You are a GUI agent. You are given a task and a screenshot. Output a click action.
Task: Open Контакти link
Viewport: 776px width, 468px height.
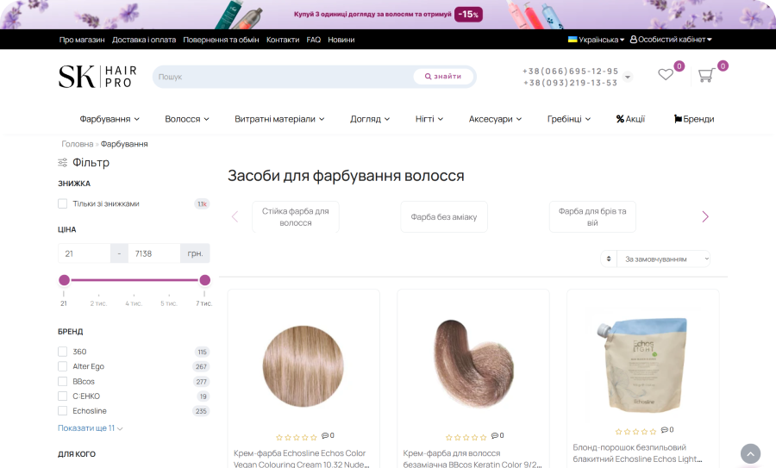283,40
